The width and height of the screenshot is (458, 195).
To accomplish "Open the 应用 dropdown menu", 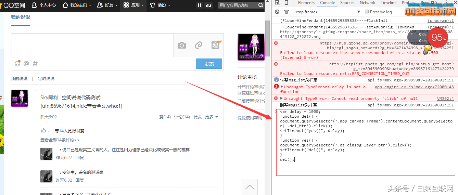I will 134,5.
